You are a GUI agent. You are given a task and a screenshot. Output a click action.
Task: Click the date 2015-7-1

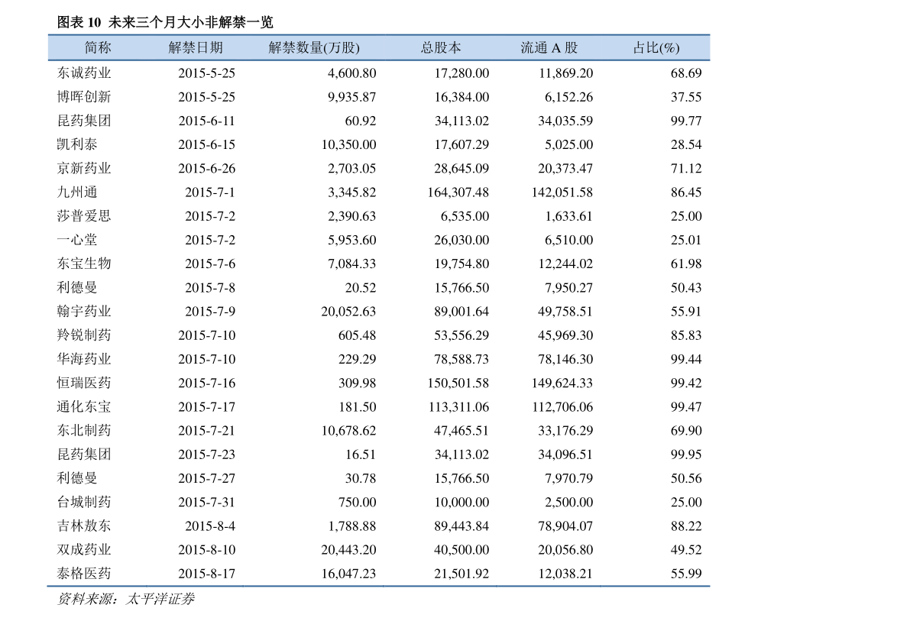(x=210, y=192)
